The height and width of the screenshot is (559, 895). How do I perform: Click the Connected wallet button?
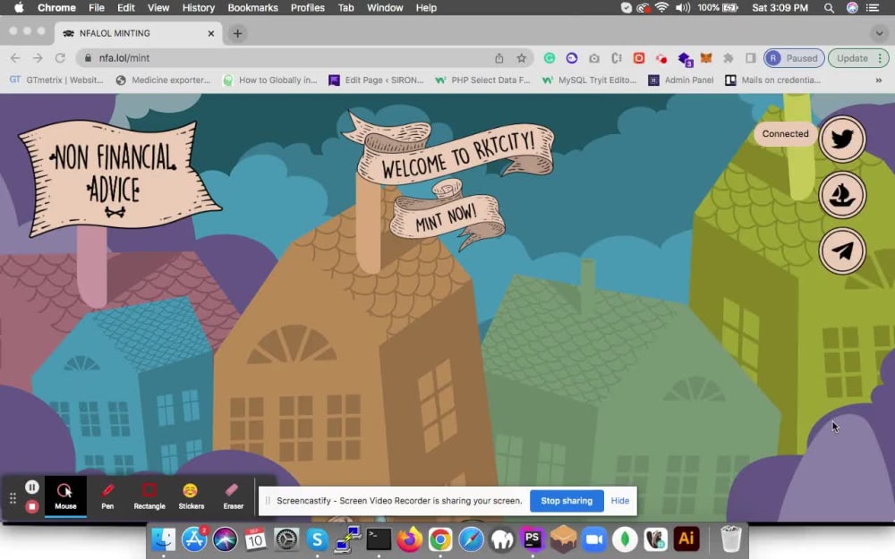pyautogui.click(x=786, y=134)
